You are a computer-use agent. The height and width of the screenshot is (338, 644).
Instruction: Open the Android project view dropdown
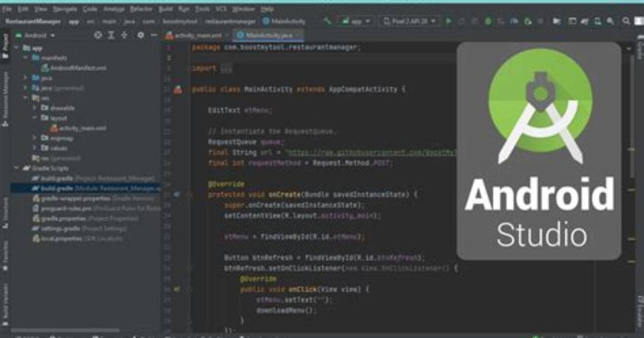tap(36, 36)
